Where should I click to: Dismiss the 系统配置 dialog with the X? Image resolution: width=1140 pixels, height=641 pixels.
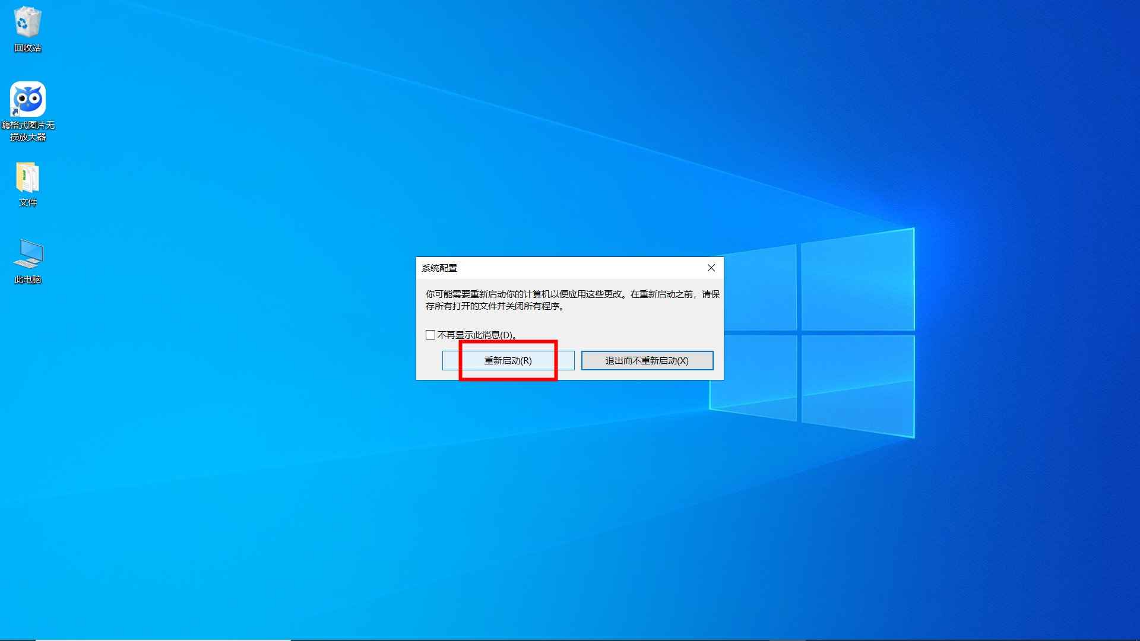711,268
